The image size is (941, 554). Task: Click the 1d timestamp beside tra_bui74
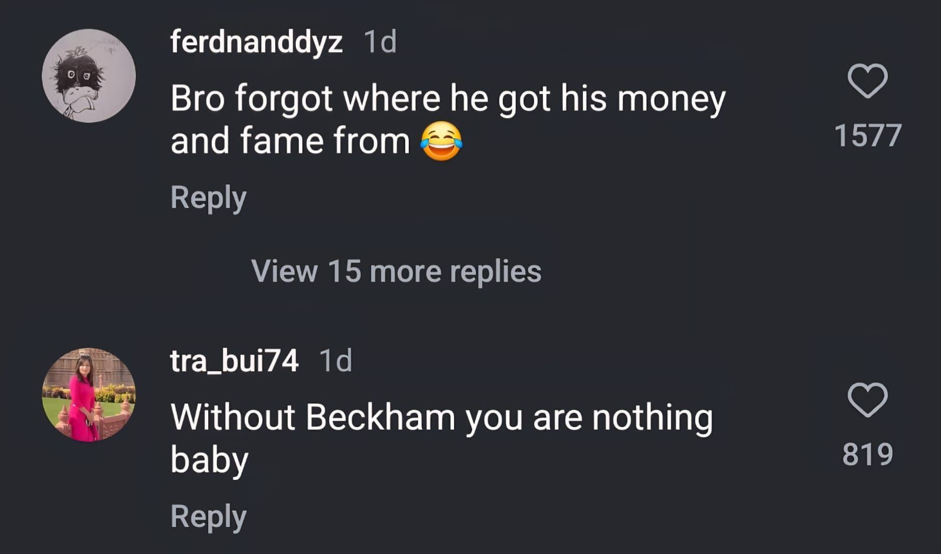tap(335, 361)
